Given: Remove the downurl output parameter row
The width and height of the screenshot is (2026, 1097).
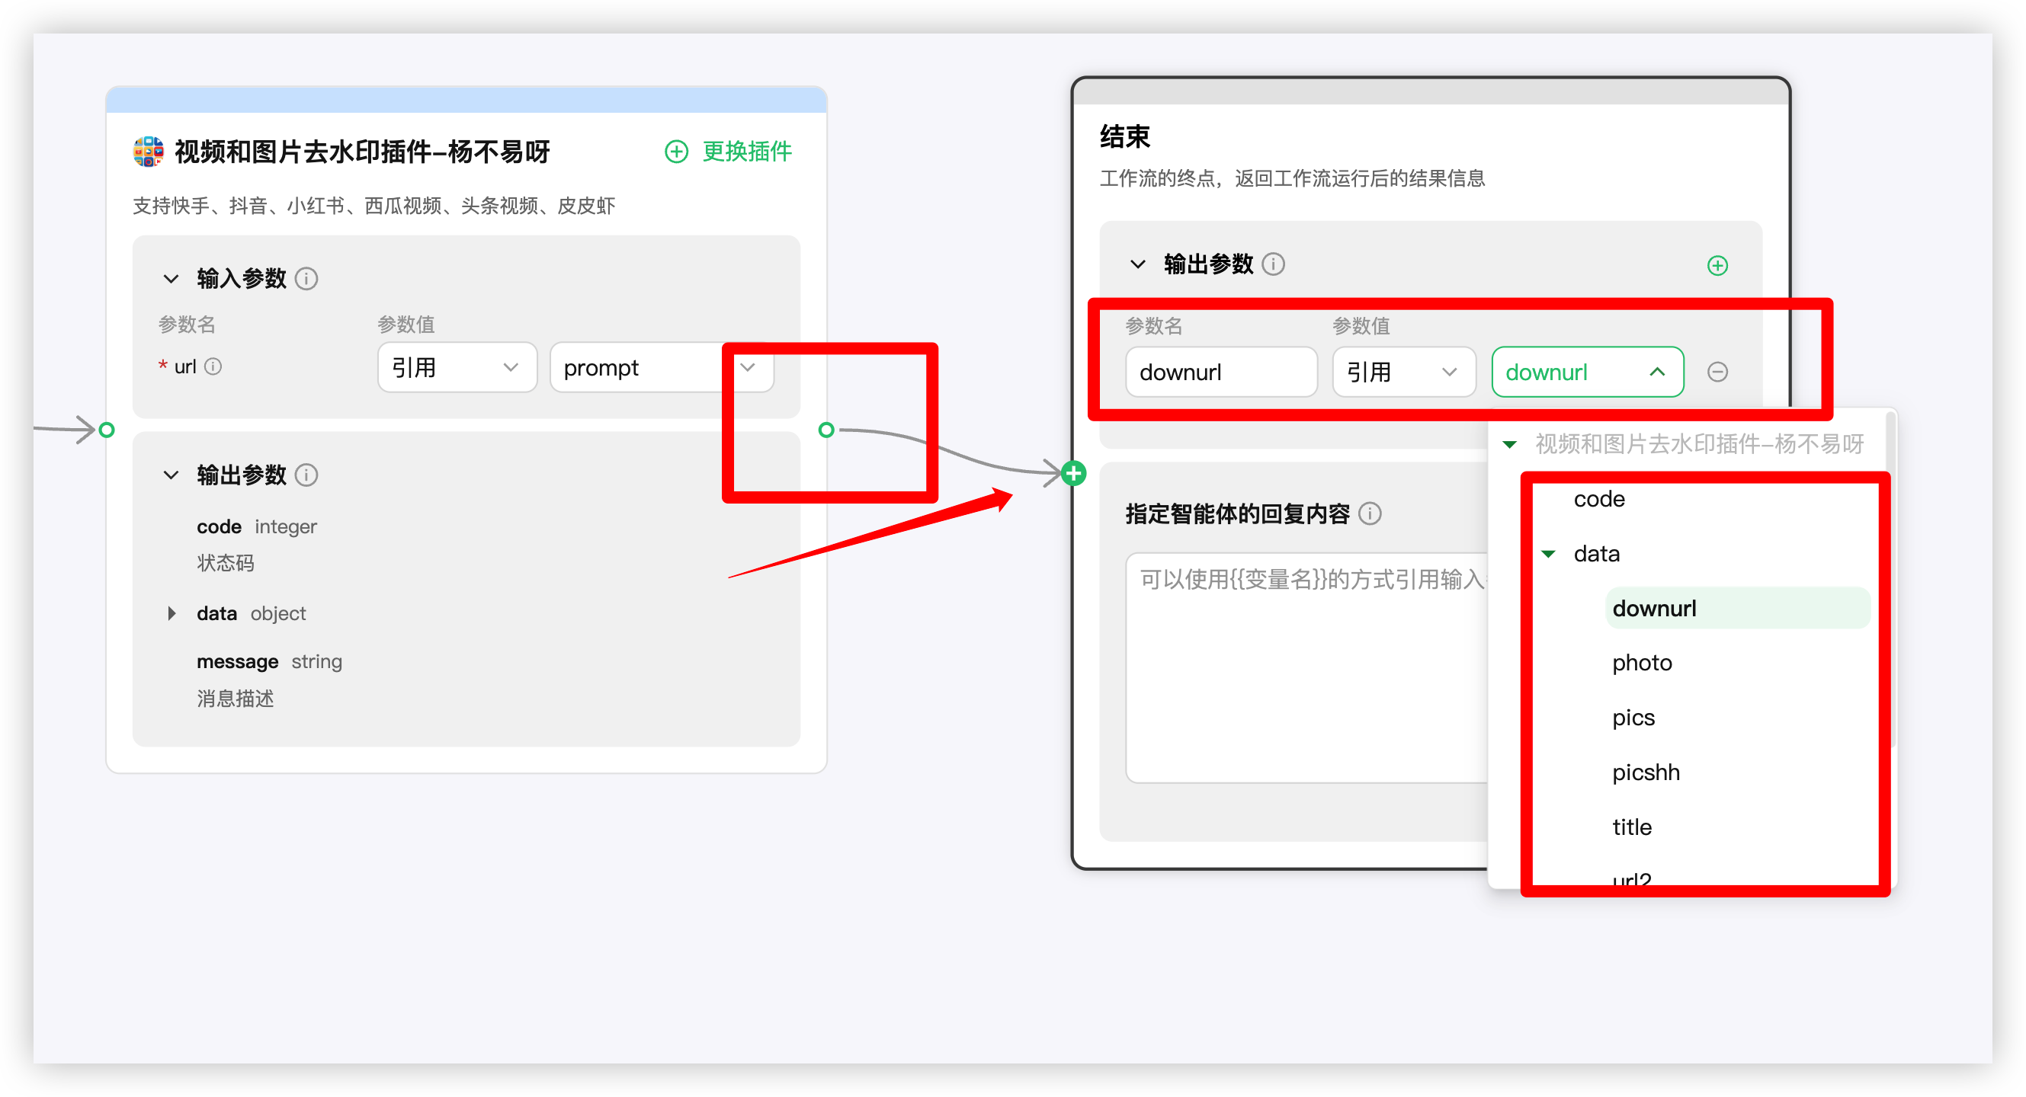Looking at the screenshot, I should click(1717, 372).
